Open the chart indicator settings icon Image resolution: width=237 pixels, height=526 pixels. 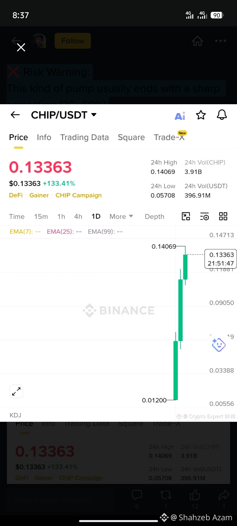(204, 216)
